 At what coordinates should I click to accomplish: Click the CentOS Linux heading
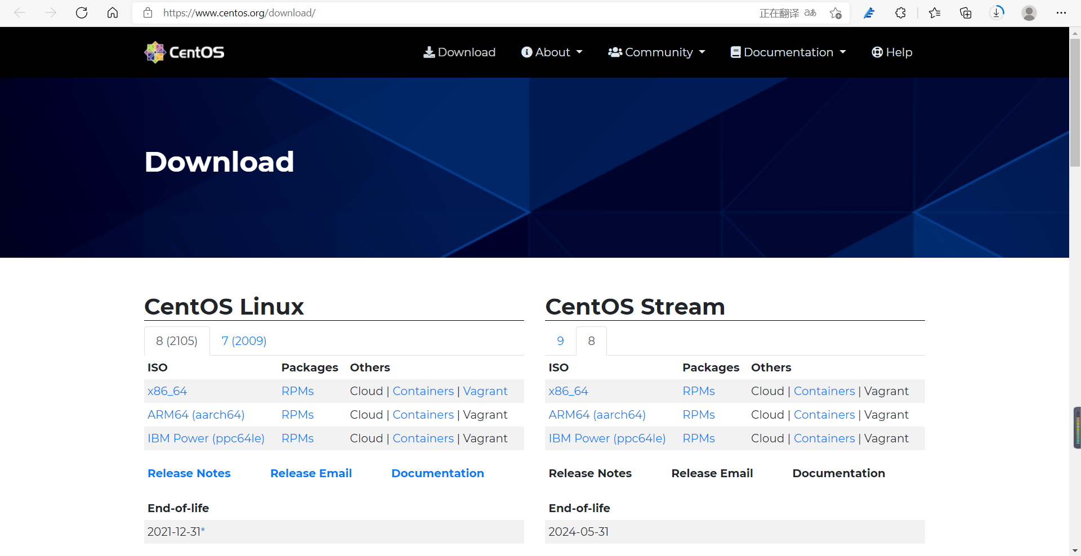coord(224,307)
